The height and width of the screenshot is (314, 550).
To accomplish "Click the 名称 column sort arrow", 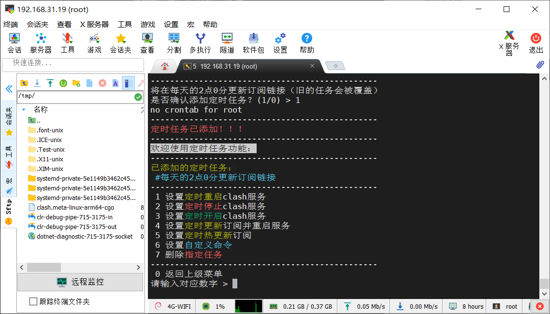I will [24, 110].
